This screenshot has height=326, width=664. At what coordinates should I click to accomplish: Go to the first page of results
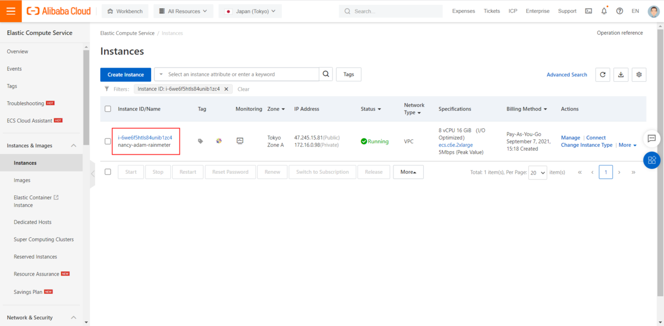pyautogui.click(x=580, y=172)
